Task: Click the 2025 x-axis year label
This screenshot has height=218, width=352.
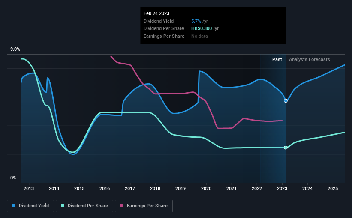Action: 333,188
